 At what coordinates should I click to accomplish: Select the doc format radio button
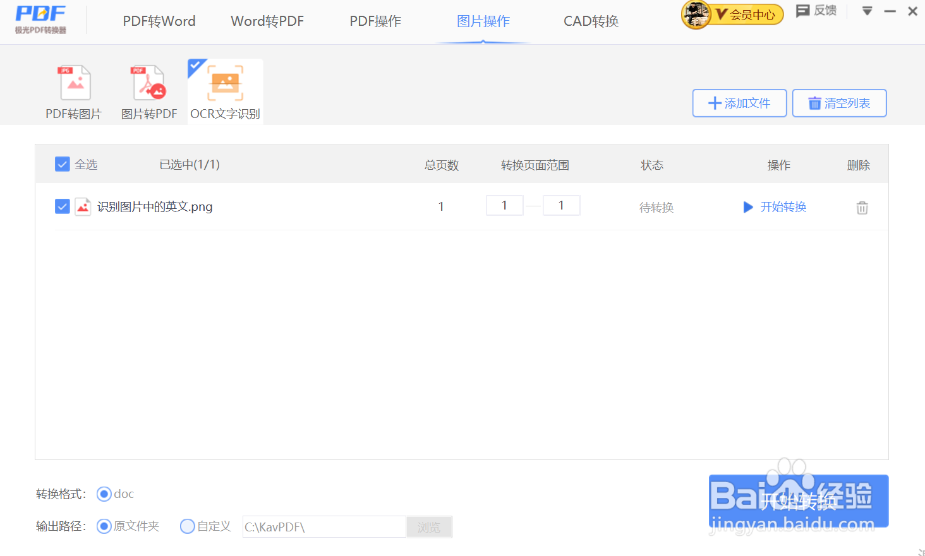click(x=104, y=494)
